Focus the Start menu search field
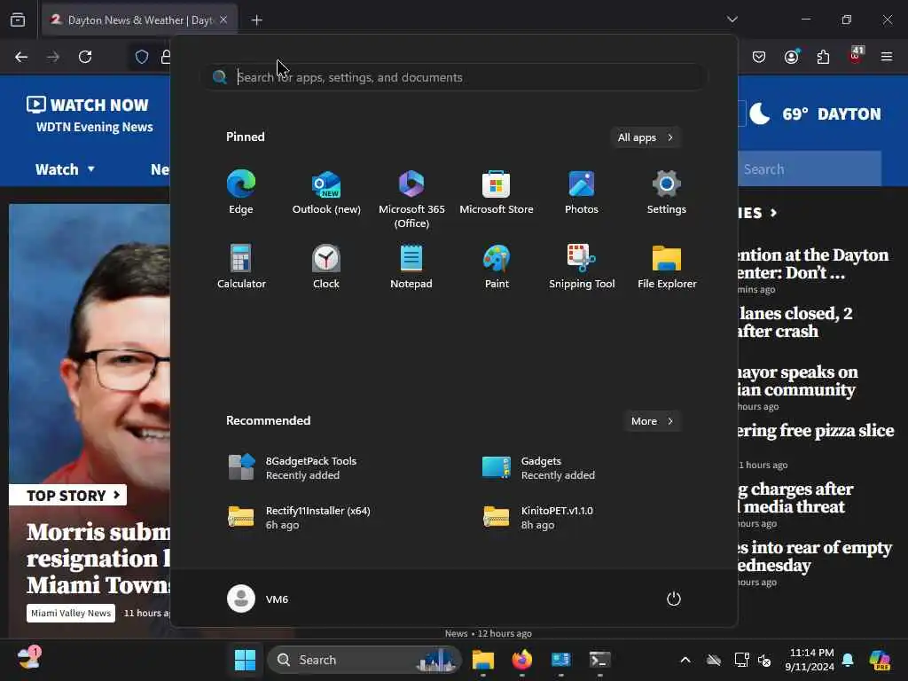 click(455, 77)
